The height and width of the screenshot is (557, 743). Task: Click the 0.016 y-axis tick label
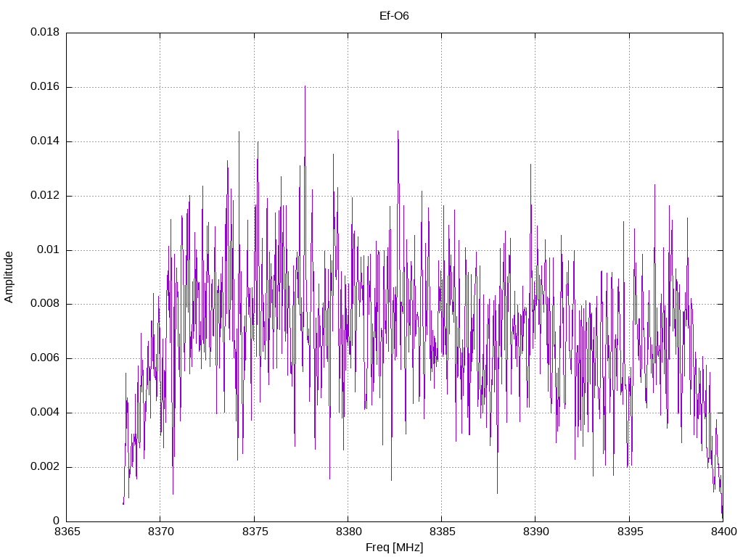(x=45, y=86)
